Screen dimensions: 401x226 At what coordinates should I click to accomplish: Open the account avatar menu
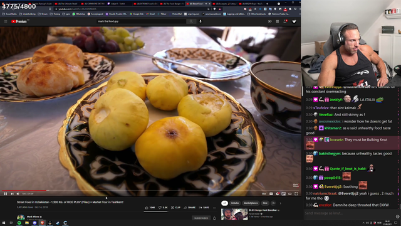coord(294,21)
